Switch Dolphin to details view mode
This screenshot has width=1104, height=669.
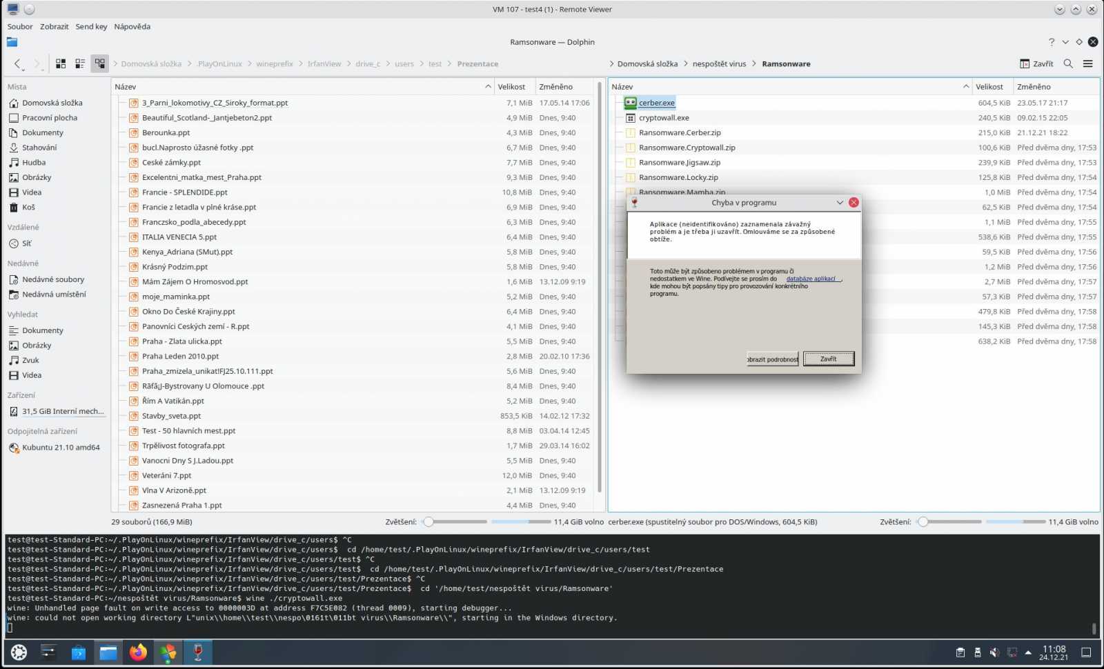click(100, 63)
